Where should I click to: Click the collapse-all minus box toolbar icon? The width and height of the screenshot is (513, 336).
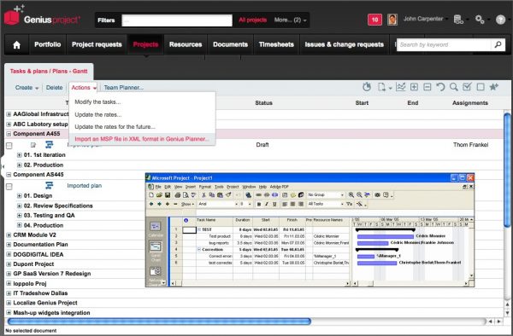point(427,87)
